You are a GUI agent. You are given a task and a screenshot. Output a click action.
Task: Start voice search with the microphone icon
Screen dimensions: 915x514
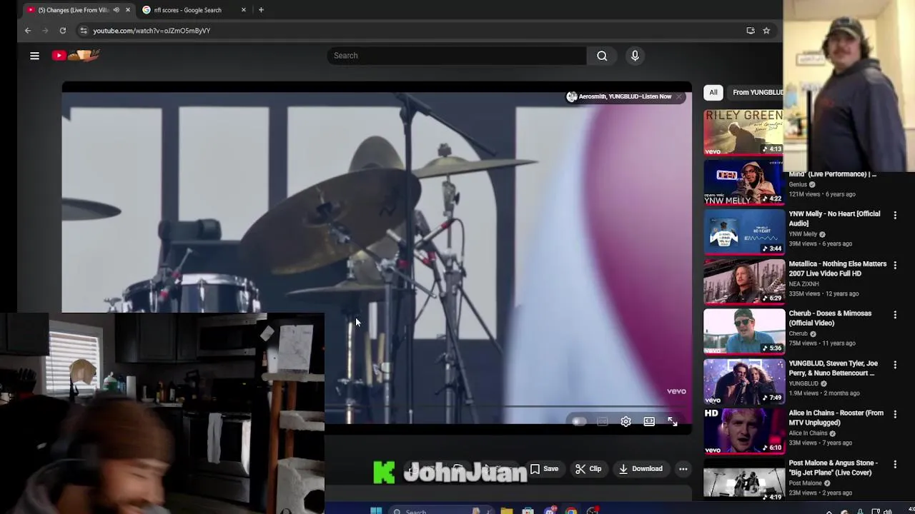635,56
